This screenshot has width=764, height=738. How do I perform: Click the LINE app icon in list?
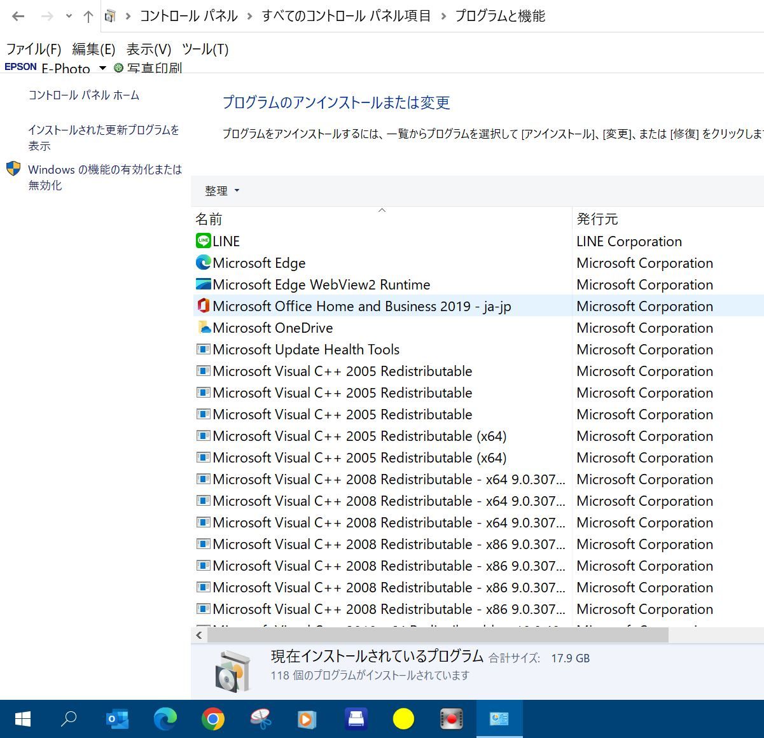tap(204, 240)
